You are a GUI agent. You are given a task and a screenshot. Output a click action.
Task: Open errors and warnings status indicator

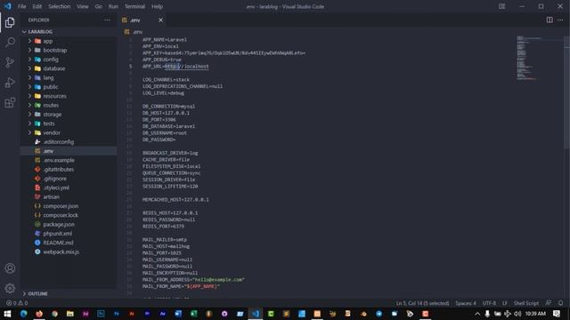coord(17,303)
